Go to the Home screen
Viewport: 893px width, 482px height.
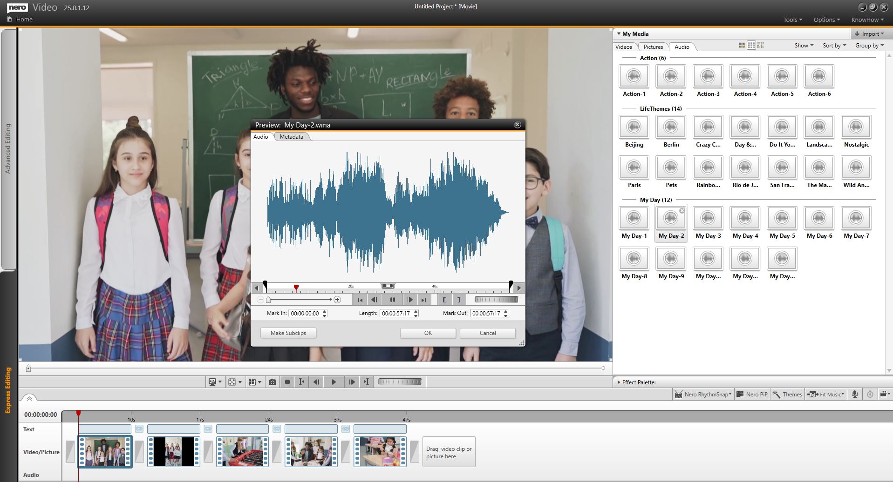coord(20,20)
